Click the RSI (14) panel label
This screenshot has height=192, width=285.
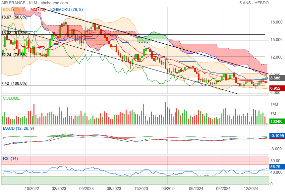[x=10, y=159]
